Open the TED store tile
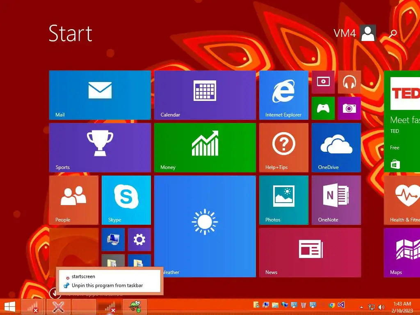The height and width of the screenshot is (315, 420). click(402, 121)
